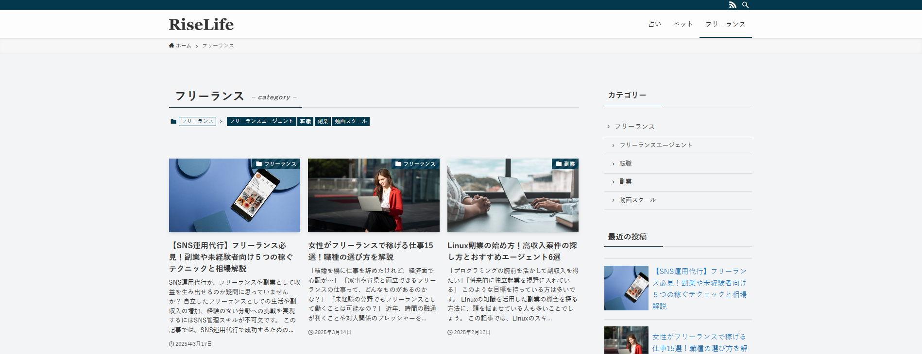Click the home icon in breadcrumb
The width and height of the screenshot is (922, 354).
(171, 46)
